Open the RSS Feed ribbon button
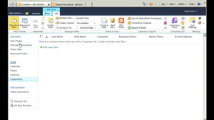Image resolution: width=214 pixels, height=120 pixels. [x=121, y=23]
